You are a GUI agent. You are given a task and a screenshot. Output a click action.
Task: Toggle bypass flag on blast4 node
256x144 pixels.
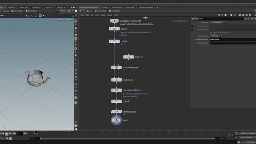click(x=110, y=29)
